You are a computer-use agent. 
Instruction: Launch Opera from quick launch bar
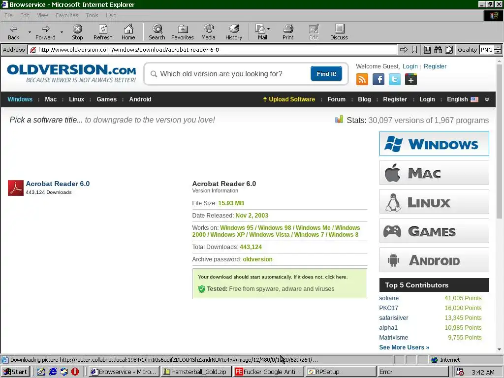75,372
